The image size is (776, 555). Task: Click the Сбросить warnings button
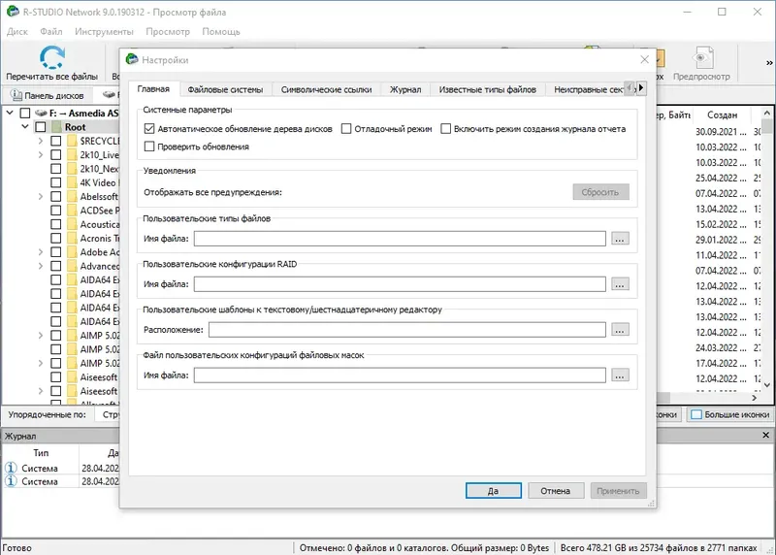click(x=600, y=192)
